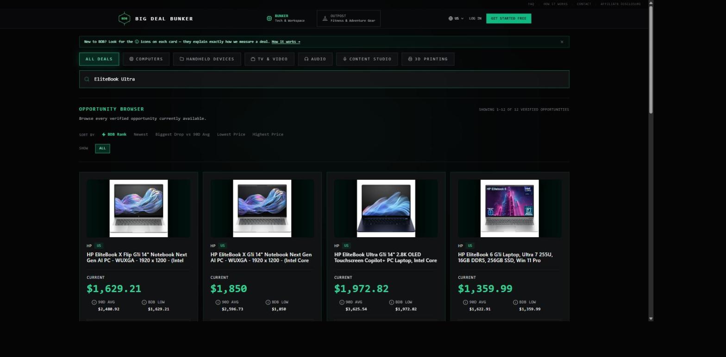Open the HP EliteBook X Flip G1i thumbnail
Viewport: 726px width, 357px height.
(138, 209)
